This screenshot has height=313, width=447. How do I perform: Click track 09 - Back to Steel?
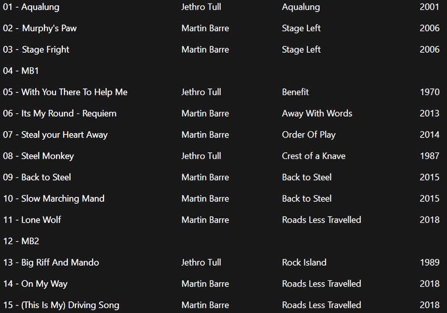point(37,177)
